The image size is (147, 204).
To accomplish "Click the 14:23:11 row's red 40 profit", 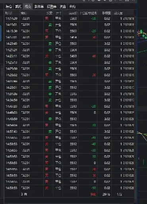I will point(94,56).
